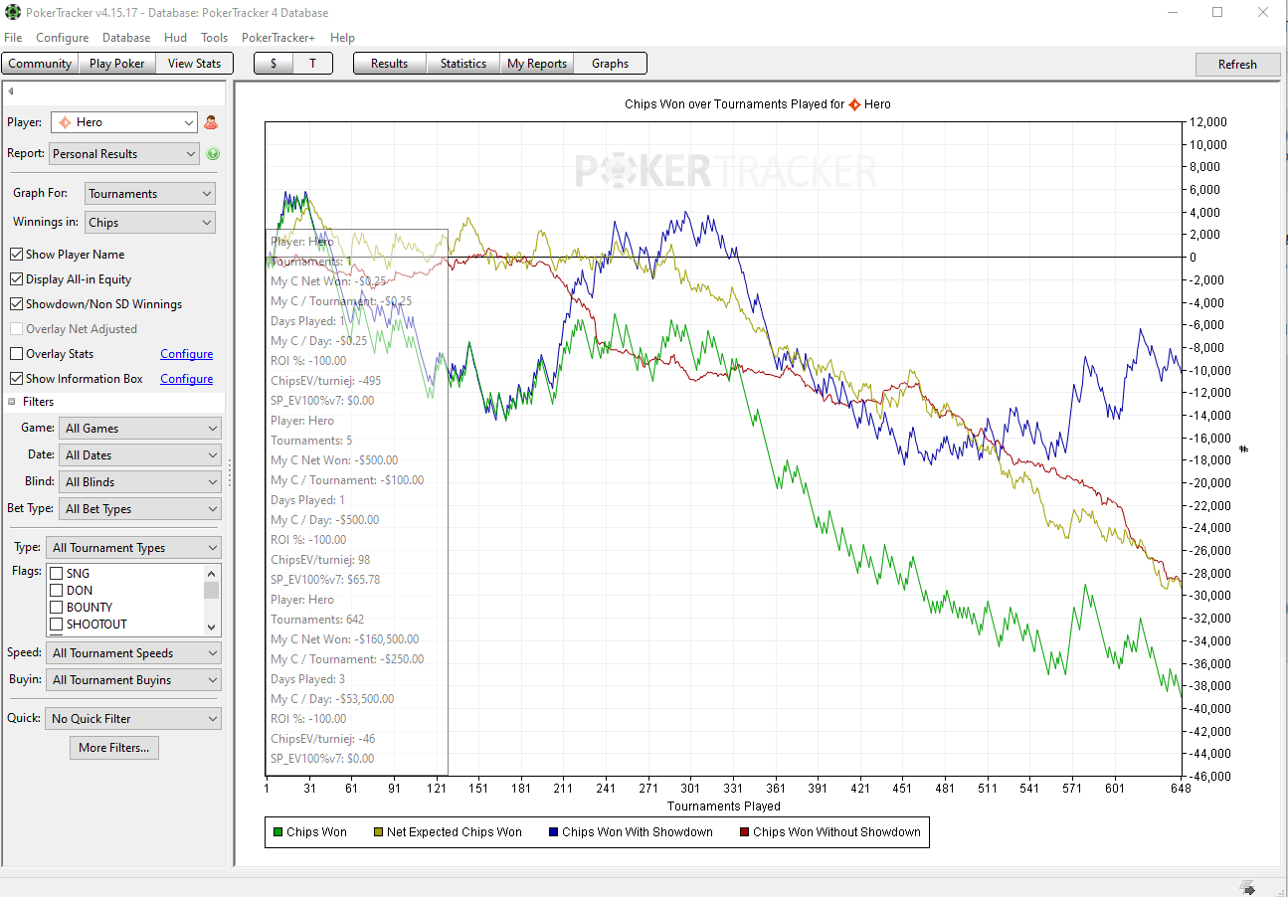Open the Configure menu
This screenshot has width=1288, height=897.
tap(63, 38)
